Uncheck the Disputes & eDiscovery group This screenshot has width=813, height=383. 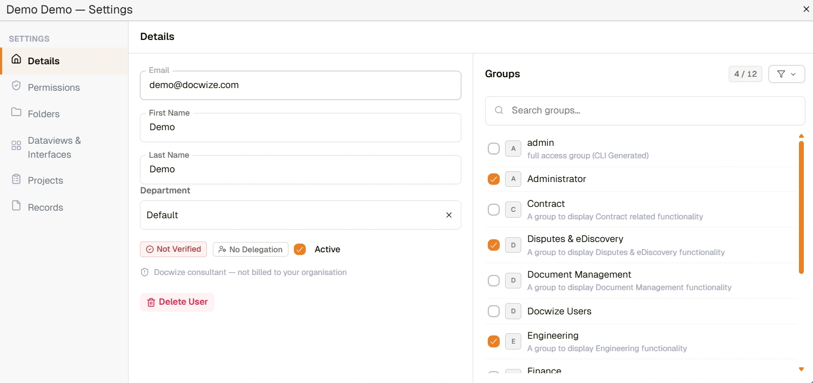494,245
